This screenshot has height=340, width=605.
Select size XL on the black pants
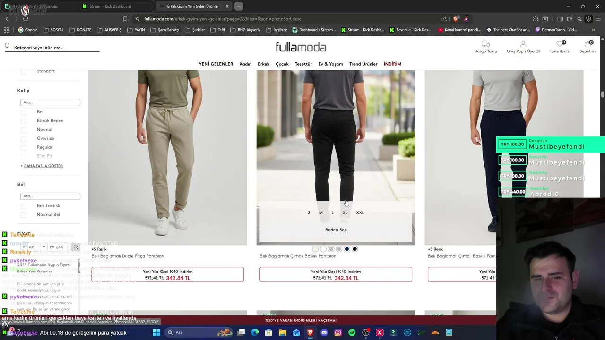point(345,212)
